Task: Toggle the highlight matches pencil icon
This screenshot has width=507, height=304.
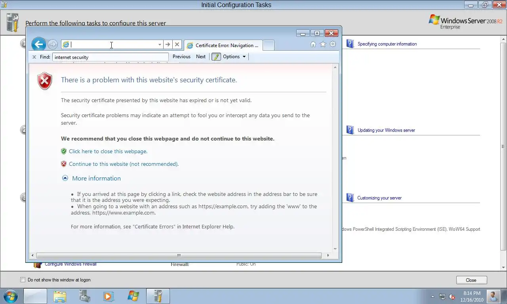Action: click(216, 57)
